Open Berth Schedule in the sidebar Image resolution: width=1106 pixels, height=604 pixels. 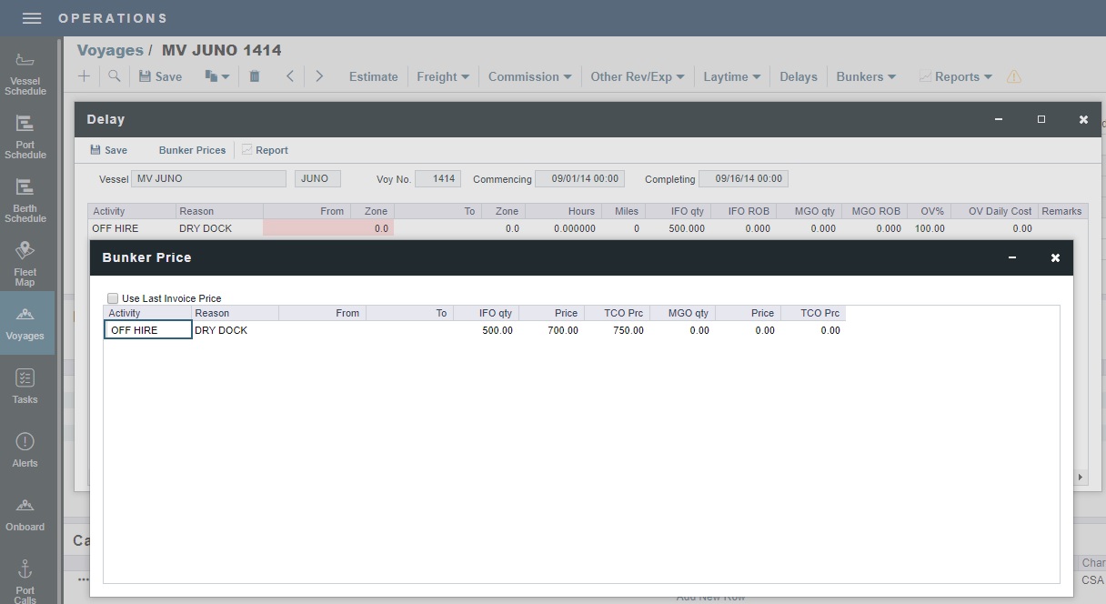coord(26,198)
